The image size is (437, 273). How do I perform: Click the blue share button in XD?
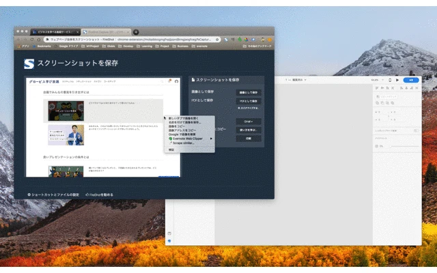tap(411, 80)
